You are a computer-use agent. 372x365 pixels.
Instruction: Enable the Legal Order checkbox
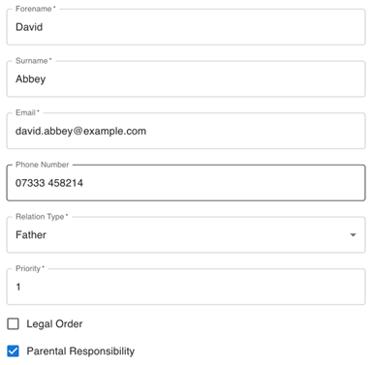click(14, 323)
